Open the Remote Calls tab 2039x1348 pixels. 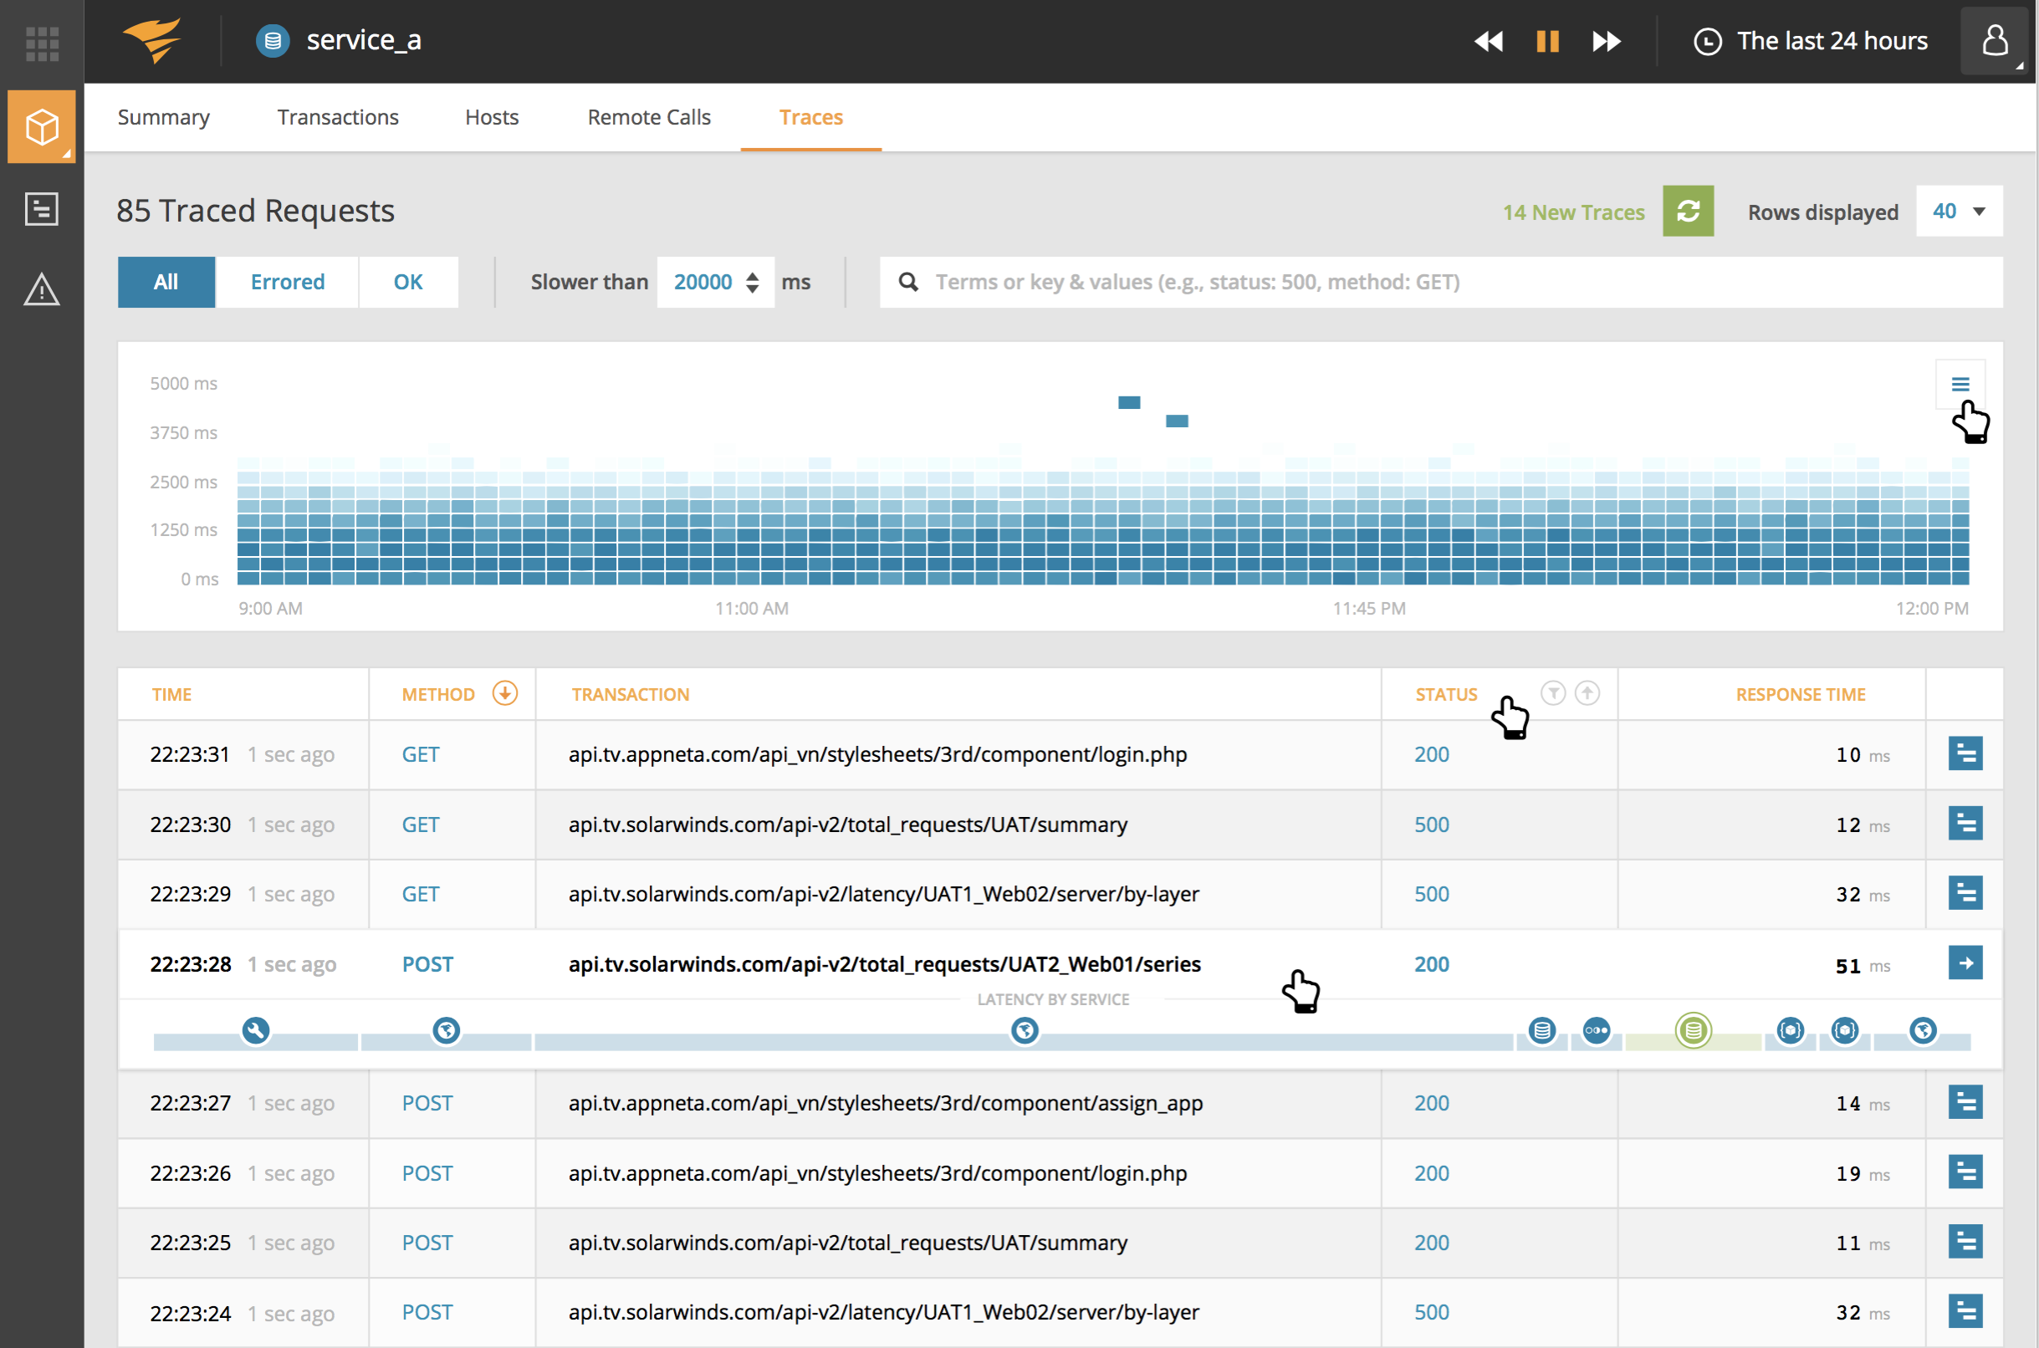coord(649,117)
